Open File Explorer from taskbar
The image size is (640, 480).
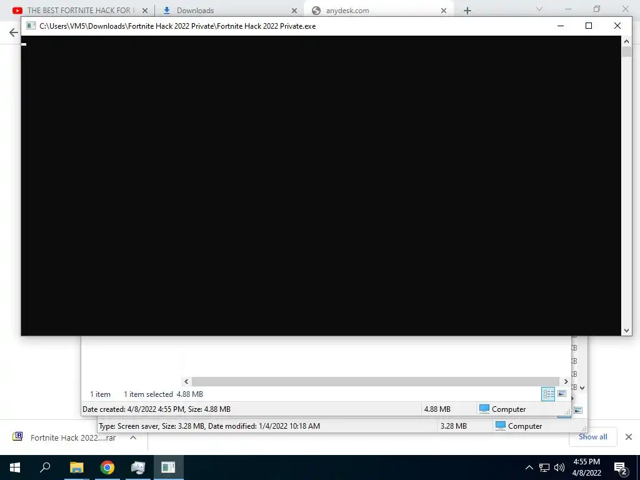76,467
